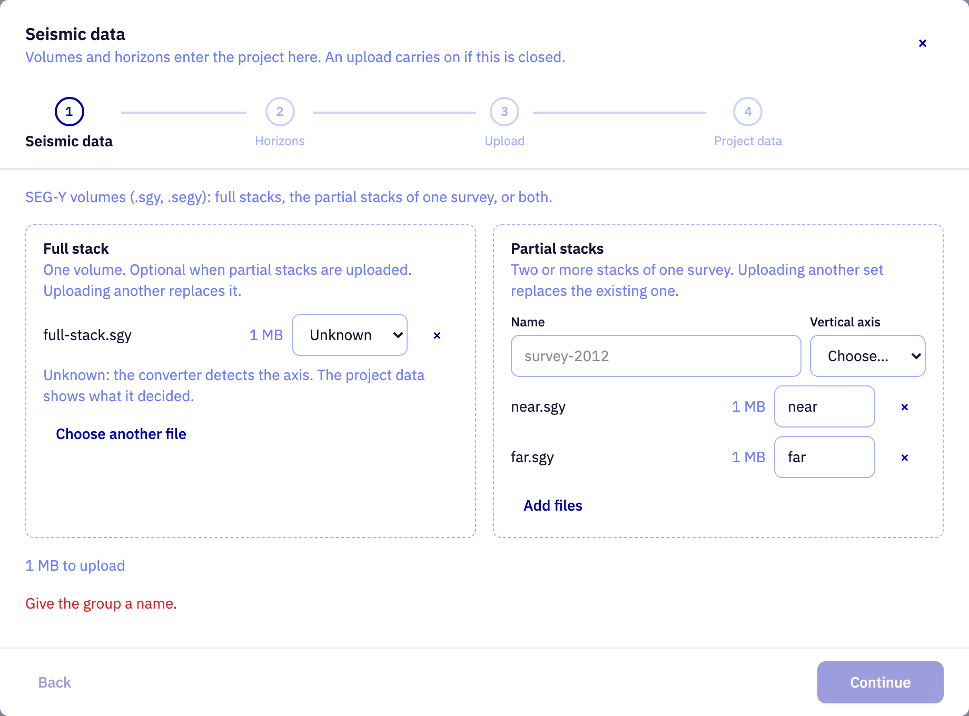The height and width of the screenshot is (716, 969).
Task: Open the Unknown vertical axis dropdown
Action: pyautogui.click(x=350, y=335)
